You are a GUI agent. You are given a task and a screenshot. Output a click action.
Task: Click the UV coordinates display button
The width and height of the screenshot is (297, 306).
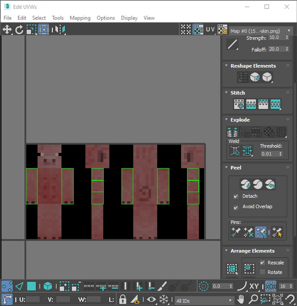(x=210, y=30)
